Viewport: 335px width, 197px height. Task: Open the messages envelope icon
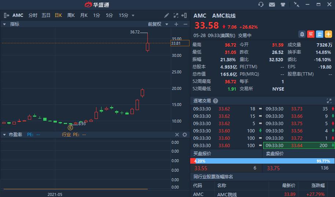[272, 4]
